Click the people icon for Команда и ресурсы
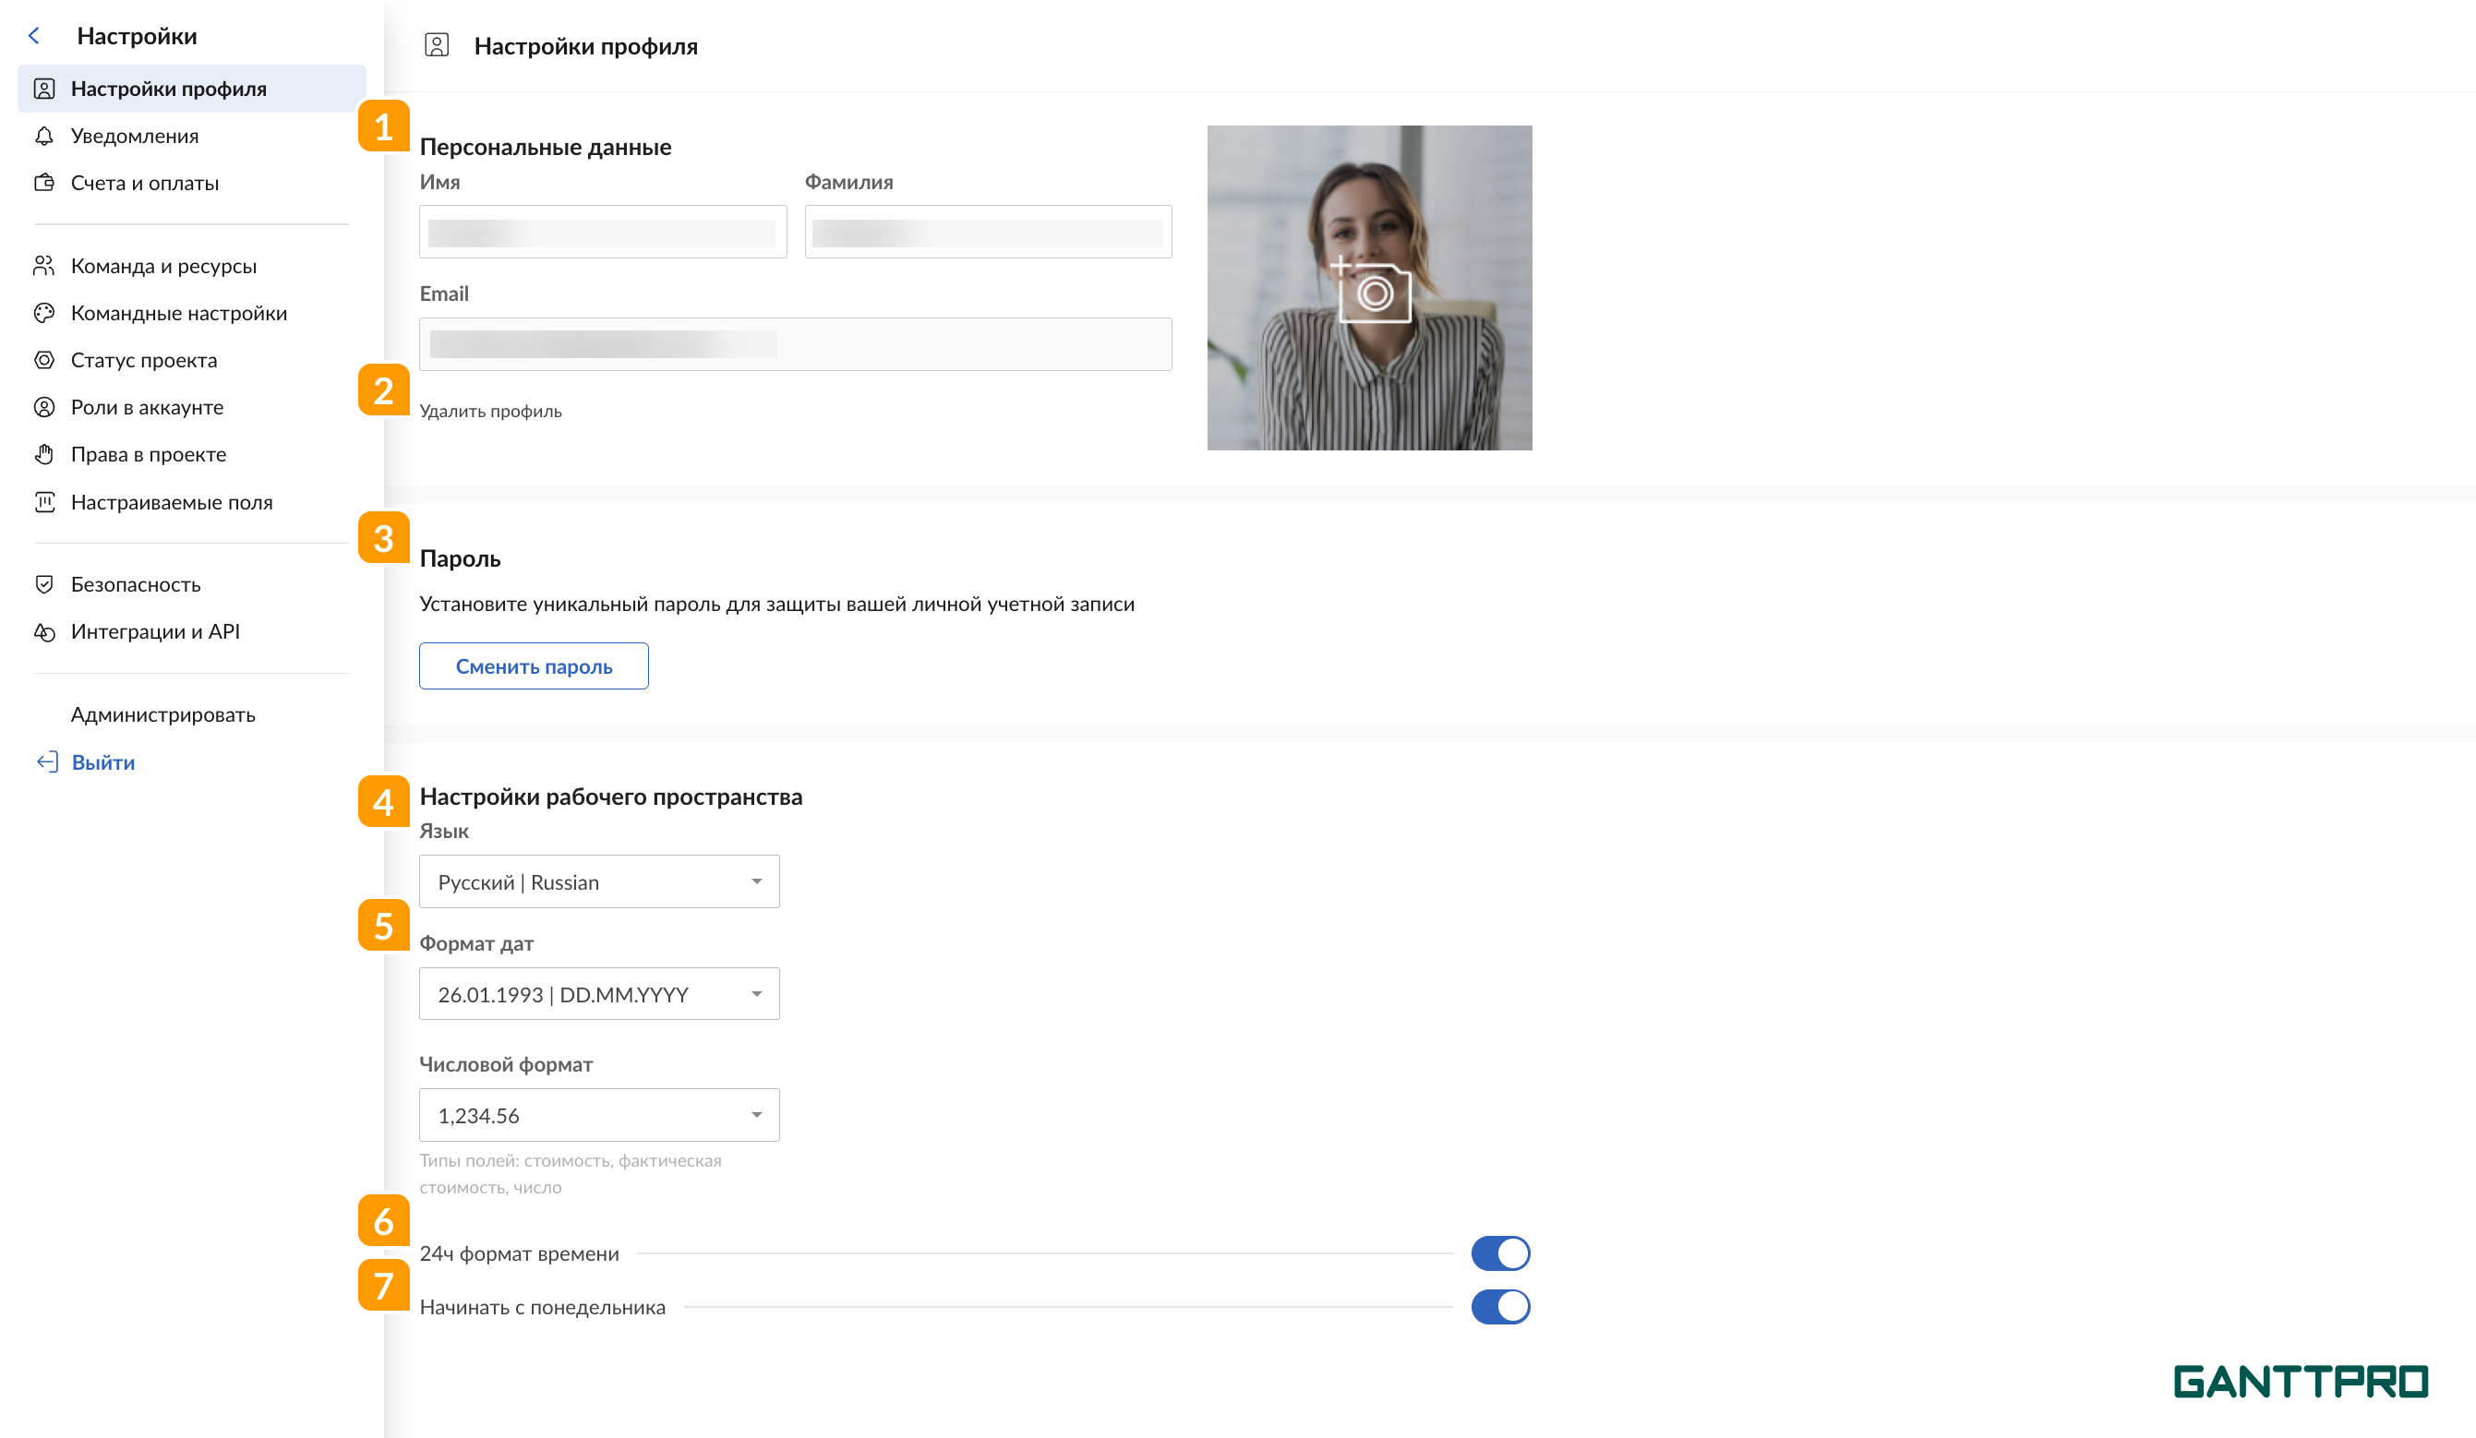 click(44, 266)
